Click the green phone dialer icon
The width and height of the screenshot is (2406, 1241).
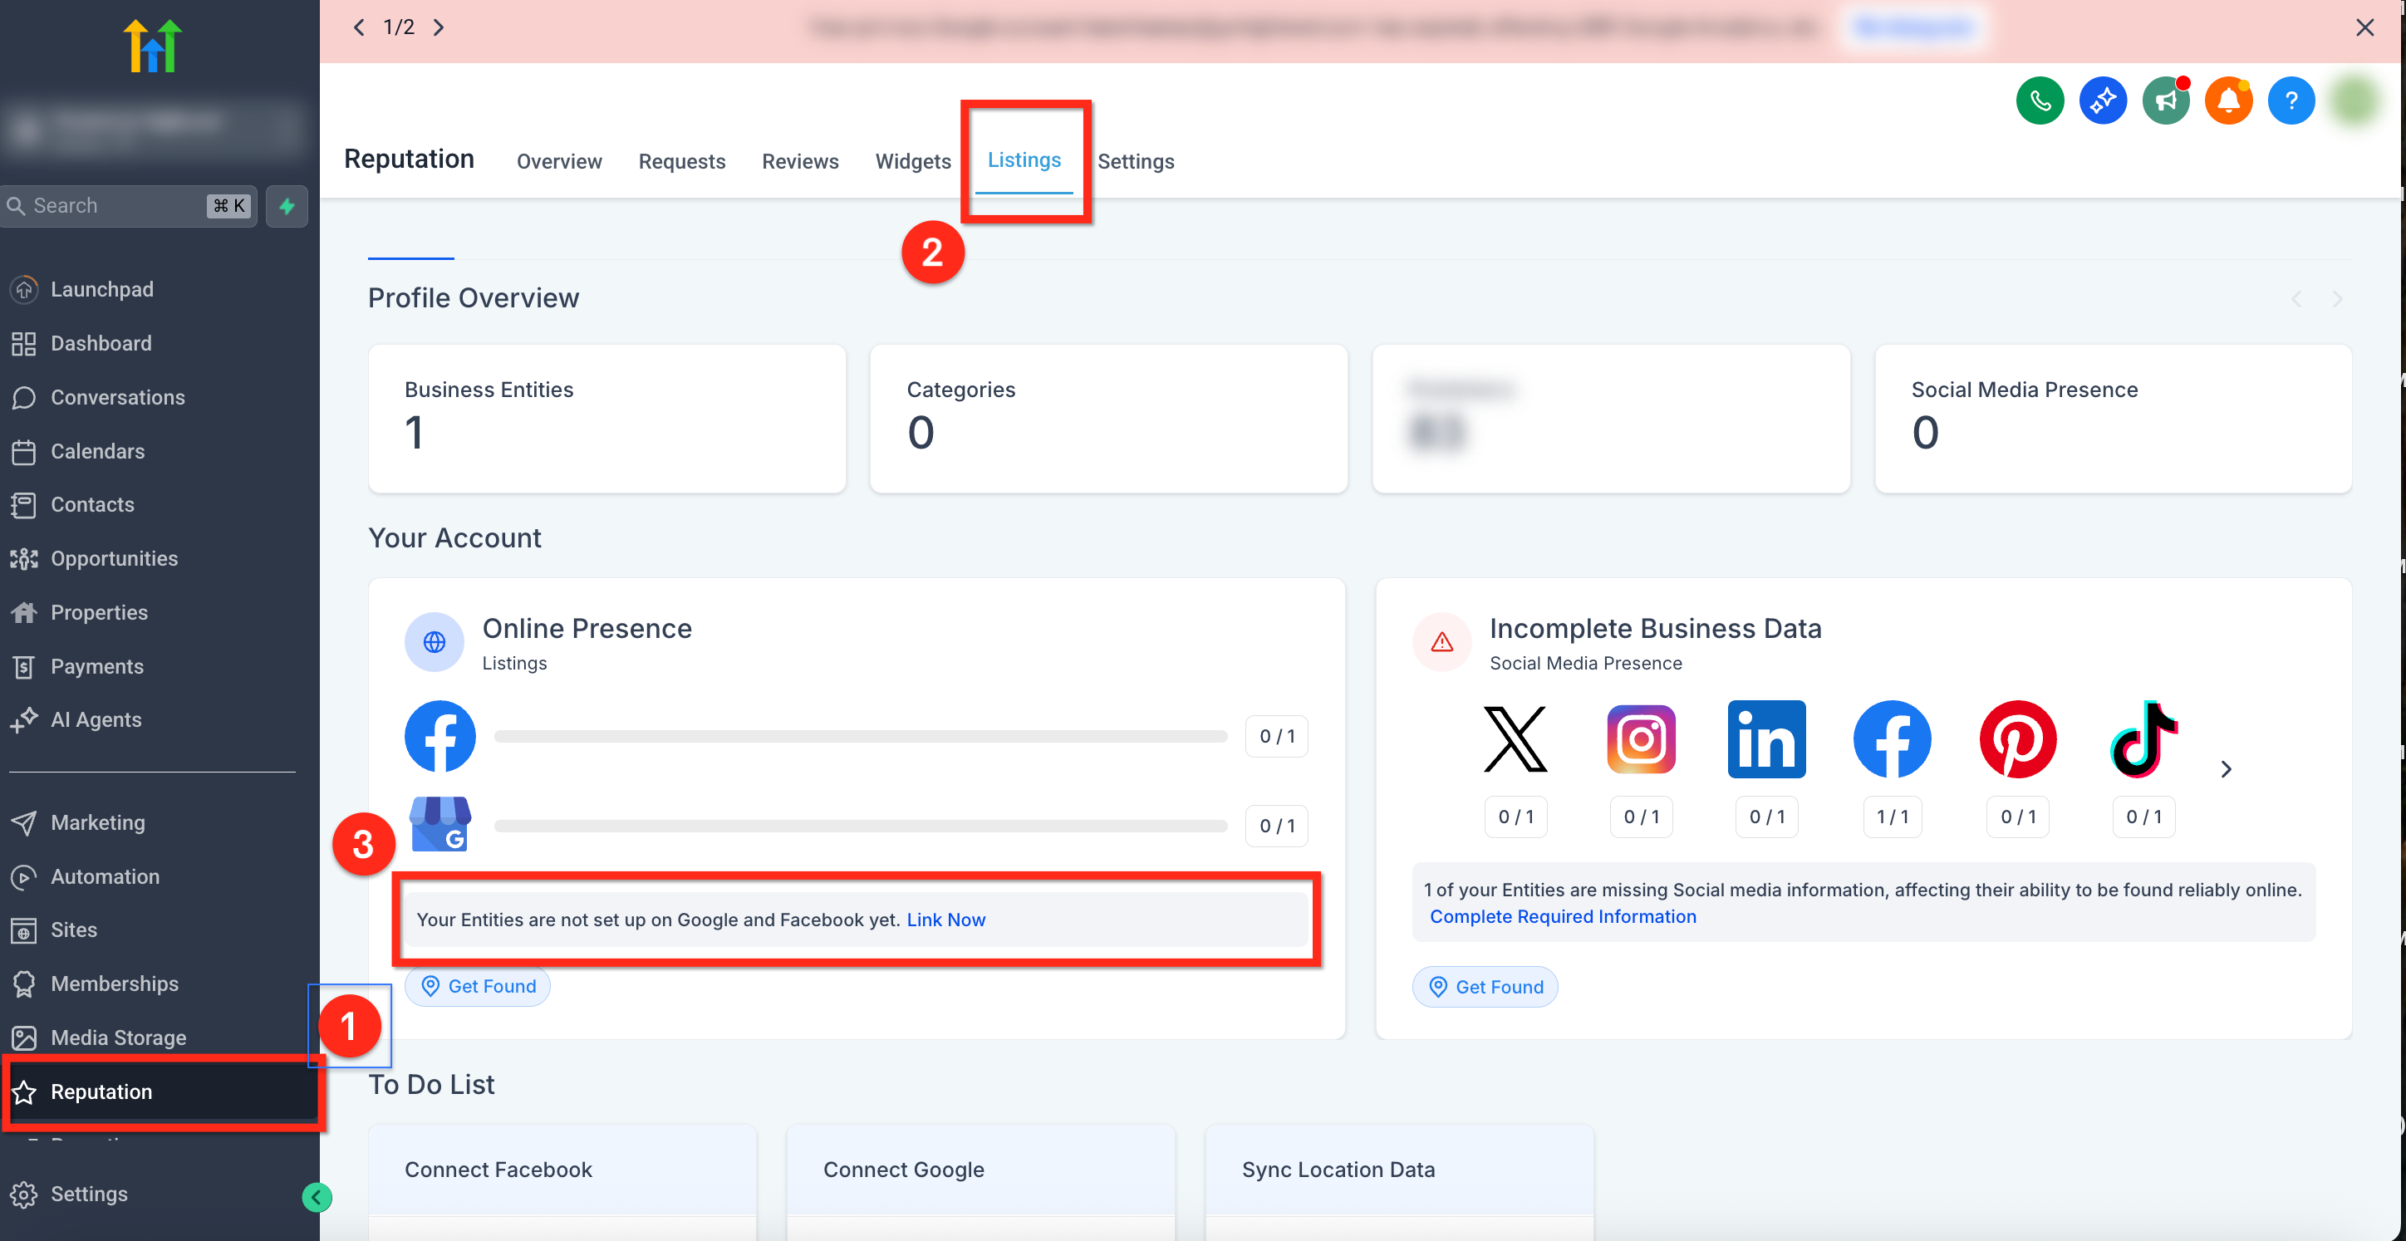2039,100
